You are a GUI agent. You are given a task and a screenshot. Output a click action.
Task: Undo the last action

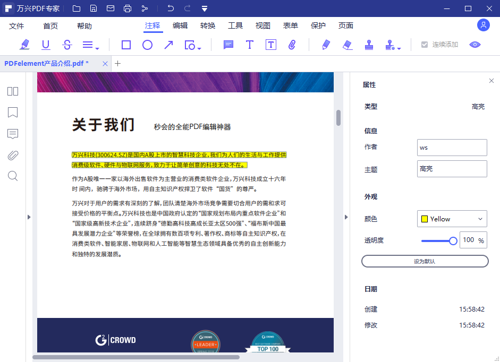[x=171, y=8]
